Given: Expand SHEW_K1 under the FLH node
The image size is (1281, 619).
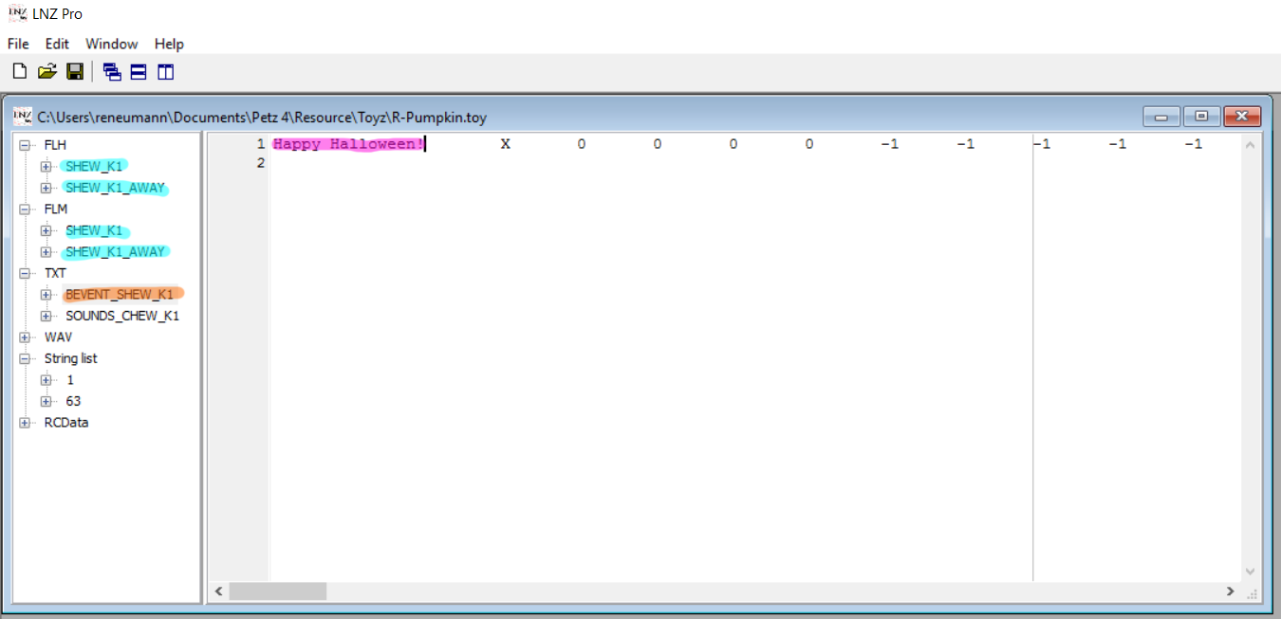Looking at the screenshot, I should [46, 166].
